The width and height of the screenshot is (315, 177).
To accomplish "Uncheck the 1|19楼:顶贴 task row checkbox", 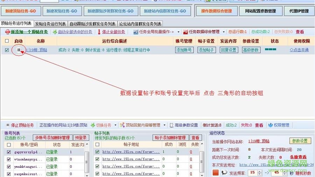I will tap(7, 50).
